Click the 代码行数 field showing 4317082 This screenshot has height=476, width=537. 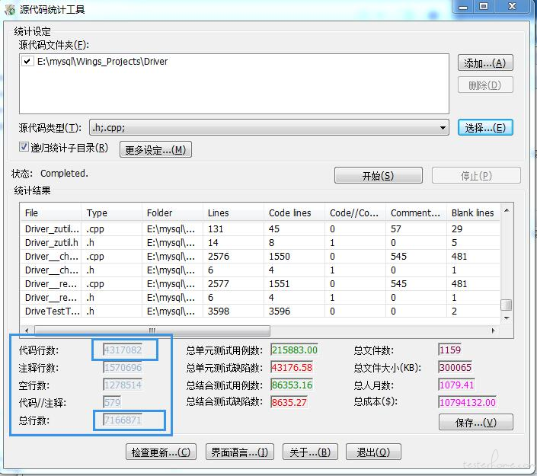(123, 350)
